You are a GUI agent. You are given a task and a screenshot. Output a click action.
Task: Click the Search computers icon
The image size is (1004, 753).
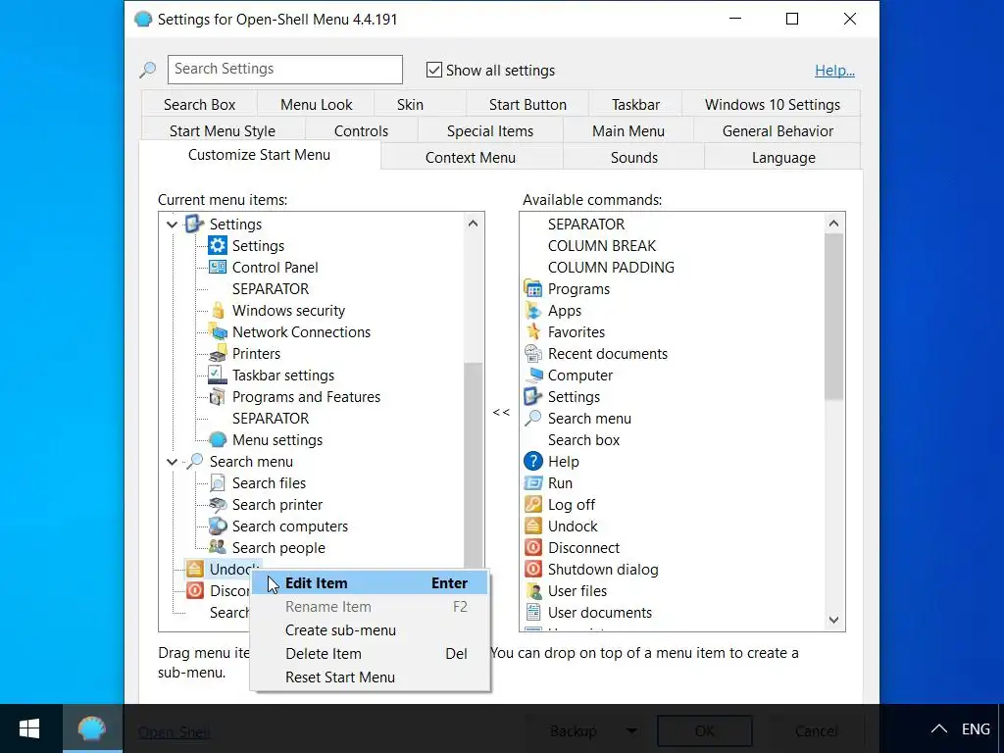(218, 527)
